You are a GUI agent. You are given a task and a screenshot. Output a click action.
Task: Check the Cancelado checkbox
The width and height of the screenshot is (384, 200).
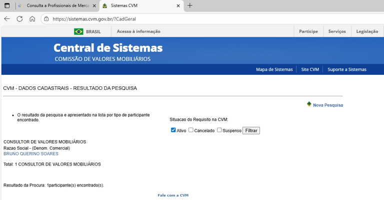pos(191,130)
